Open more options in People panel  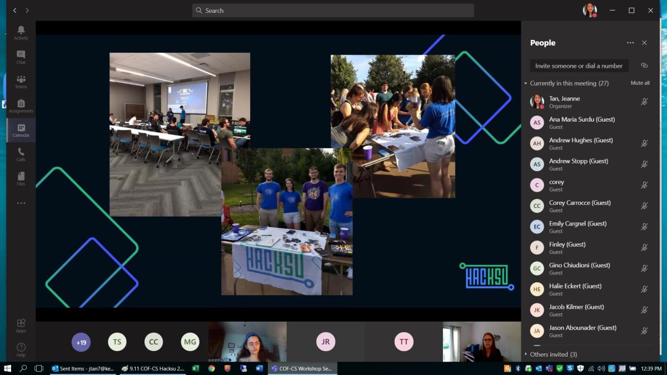(x=630, y=43)
